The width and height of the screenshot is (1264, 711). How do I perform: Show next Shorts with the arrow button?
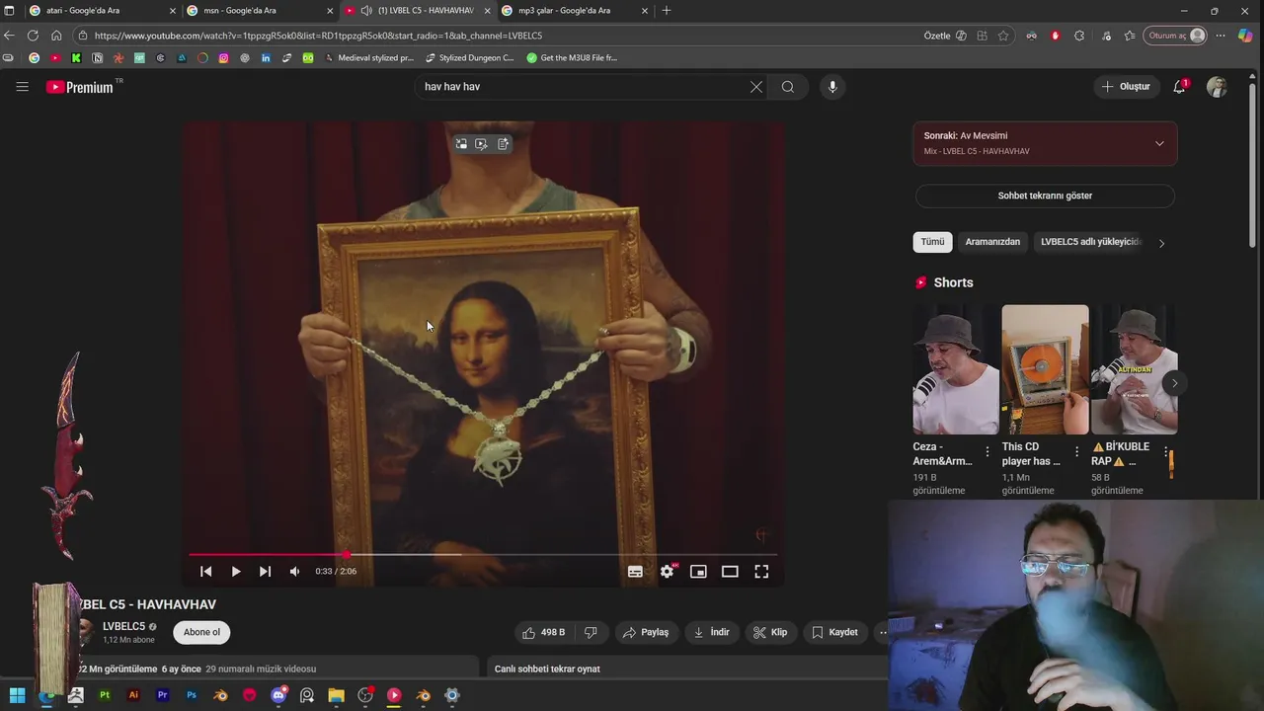[x=1174, y=383]
